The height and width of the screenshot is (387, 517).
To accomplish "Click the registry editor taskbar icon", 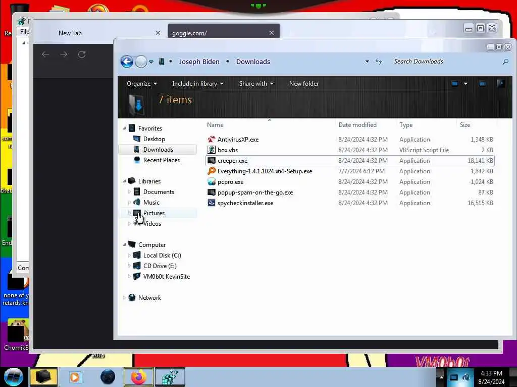I will click(170, 377).
